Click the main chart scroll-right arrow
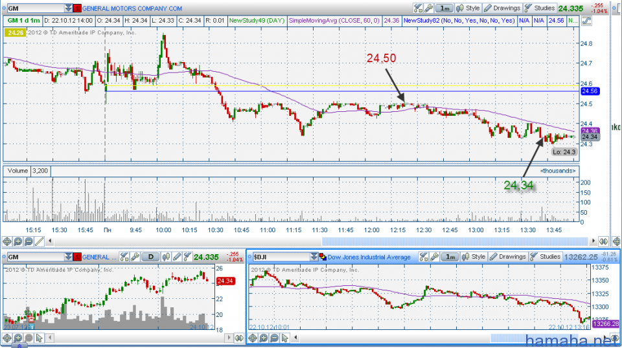 point(593,241)
